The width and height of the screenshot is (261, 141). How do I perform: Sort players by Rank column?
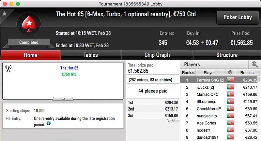pos(188,73)
